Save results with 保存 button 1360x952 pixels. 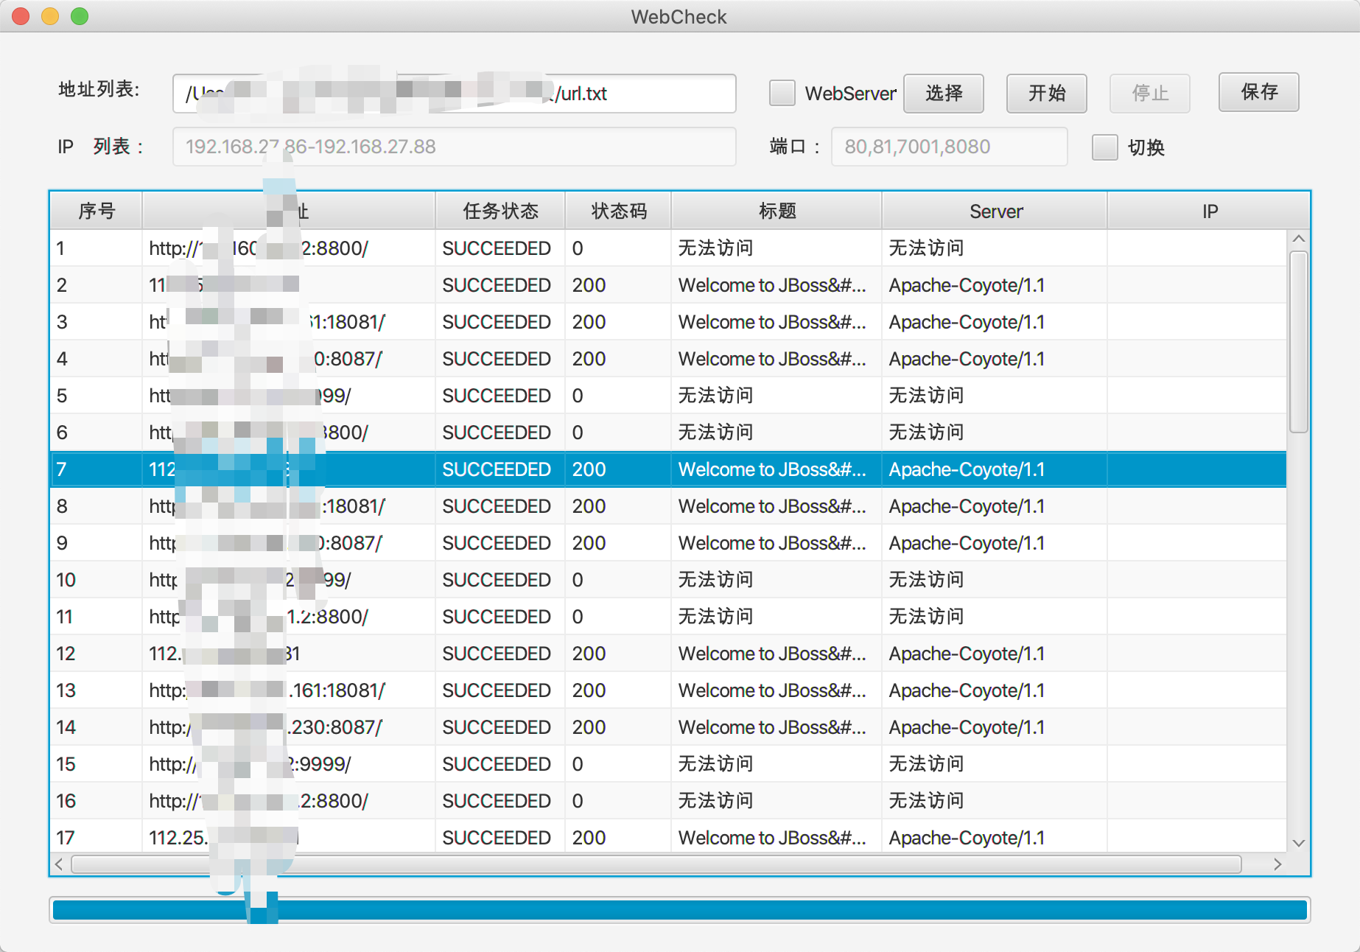pyautogui.click(x=1258, y=92)
